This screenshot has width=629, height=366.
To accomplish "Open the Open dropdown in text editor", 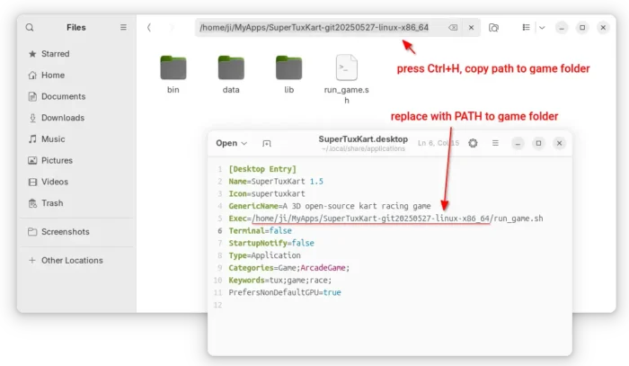I will pyautogui.click(x=232, y=143).
